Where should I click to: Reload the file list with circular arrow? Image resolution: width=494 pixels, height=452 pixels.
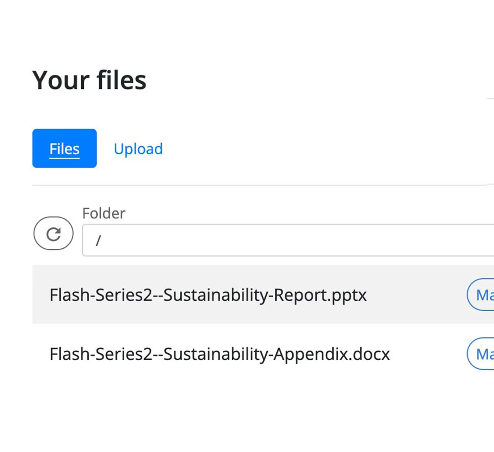pos(53,234)
